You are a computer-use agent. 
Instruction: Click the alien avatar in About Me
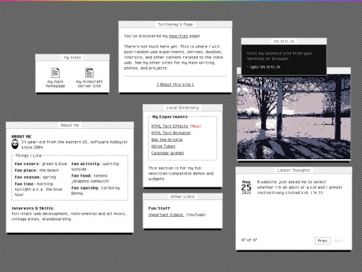pos(15,144)
